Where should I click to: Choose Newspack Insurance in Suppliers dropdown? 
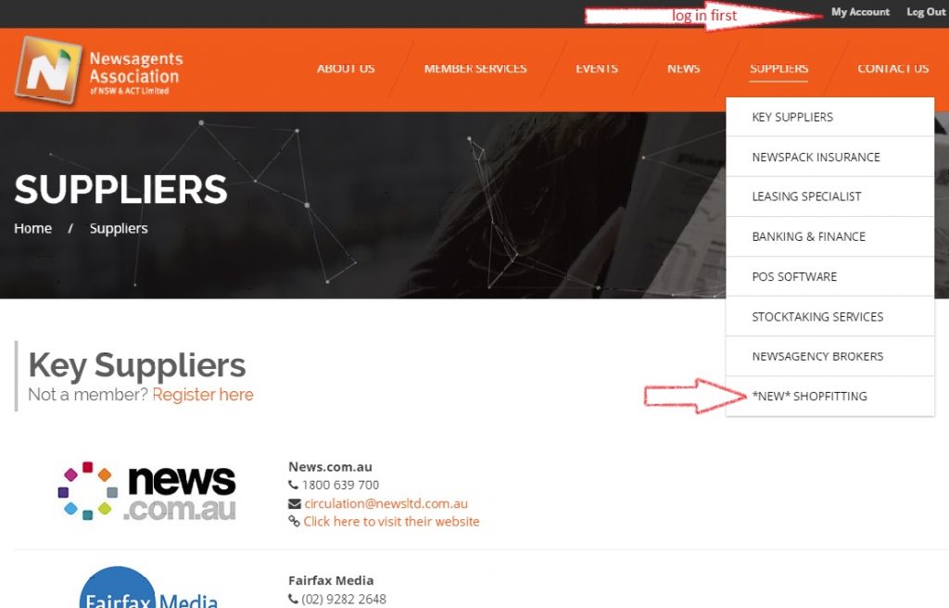(829, 157)
